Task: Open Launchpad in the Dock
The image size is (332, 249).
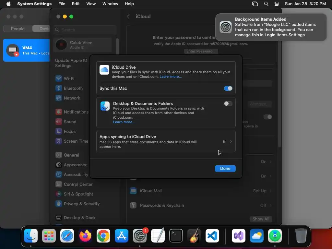Action: coord(49,236)
